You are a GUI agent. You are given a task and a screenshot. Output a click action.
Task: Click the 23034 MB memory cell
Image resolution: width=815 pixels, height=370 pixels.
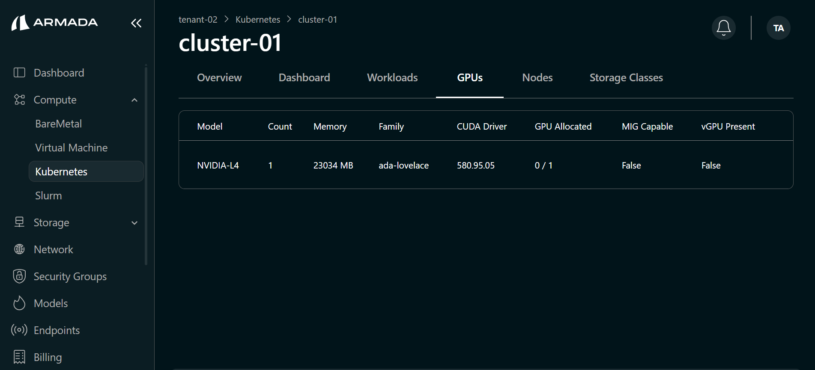click(333, 165)
